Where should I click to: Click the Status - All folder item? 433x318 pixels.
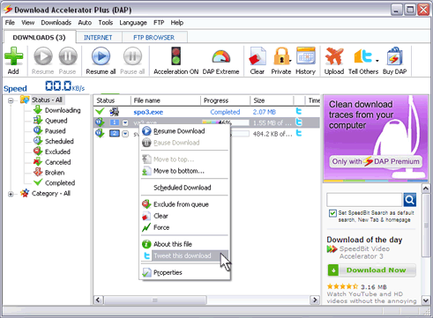47,100
